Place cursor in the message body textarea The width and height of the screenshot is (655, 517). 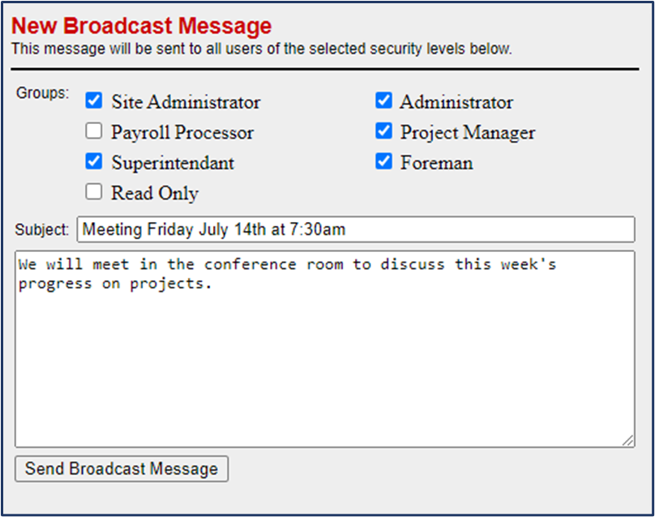pos(324,348)
